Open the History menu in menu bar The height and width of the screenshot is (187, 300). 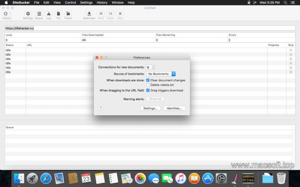pyautogui.click(x=102, y=3)
